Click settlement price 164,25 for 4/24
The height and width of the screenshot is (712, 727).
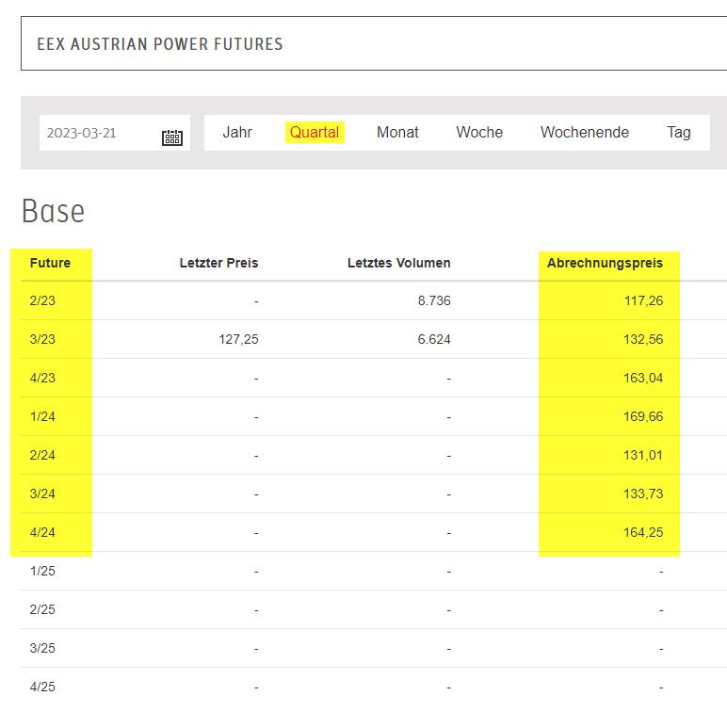[x=642, y=532]
